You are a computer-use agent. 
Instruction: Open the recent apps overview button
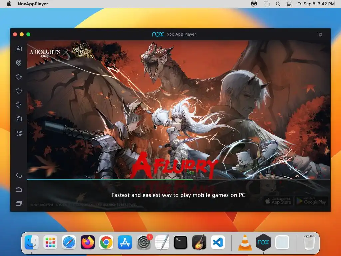19,203
